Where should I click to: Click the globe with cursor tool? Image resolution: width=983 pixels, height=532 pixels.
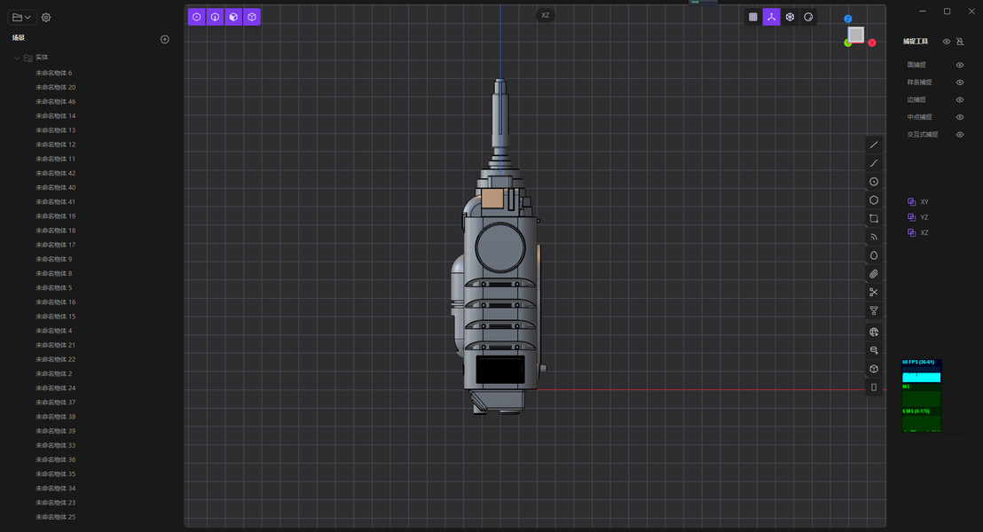point(874,332)
